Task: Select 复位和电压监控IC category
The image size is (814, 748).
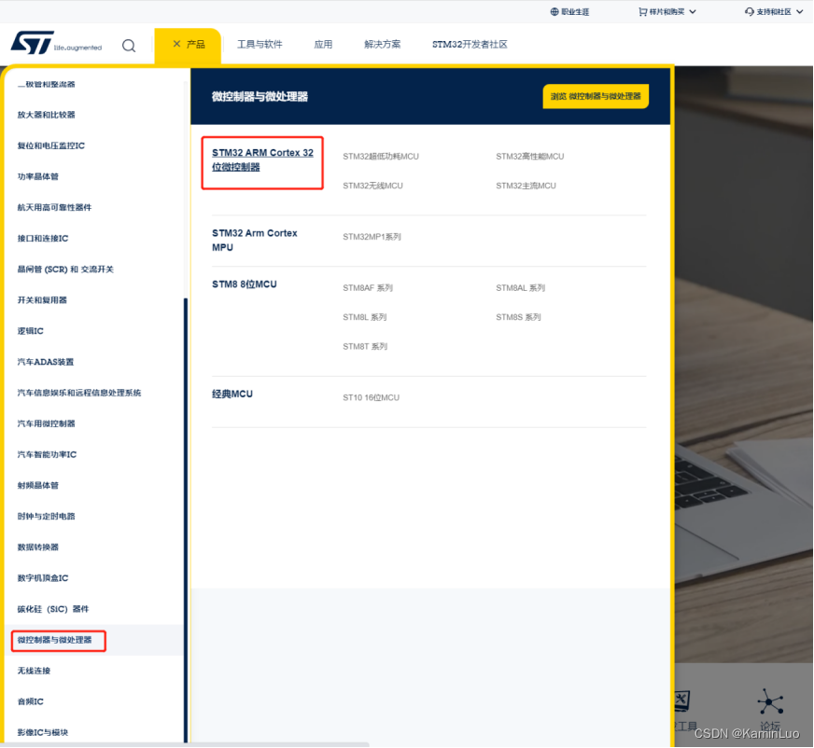Action: (x=50, y=145)
